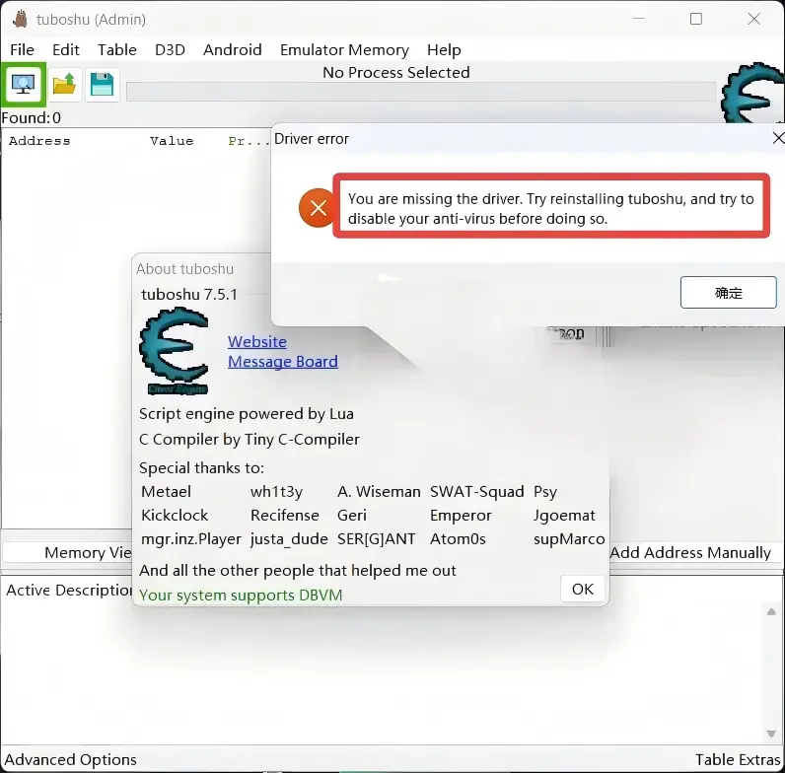Click 'And all the other people' text

point(298,571)
